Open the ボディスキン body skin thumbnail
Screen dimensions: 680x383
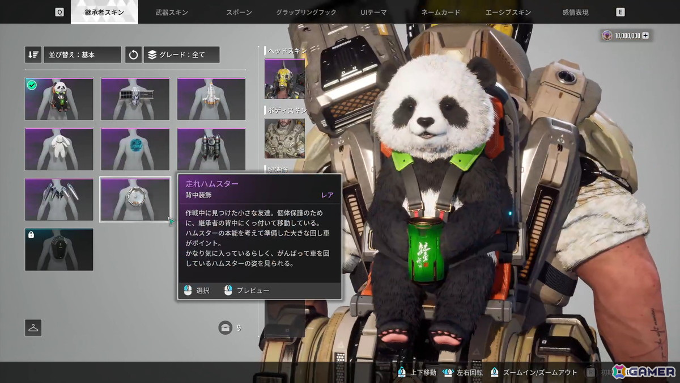pyautogui.click(x=284, y=138)
